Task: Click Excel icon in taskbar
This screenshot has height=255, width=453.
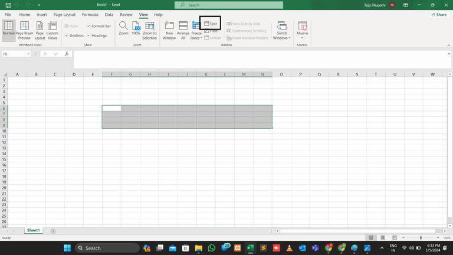Action: (250, 248)
